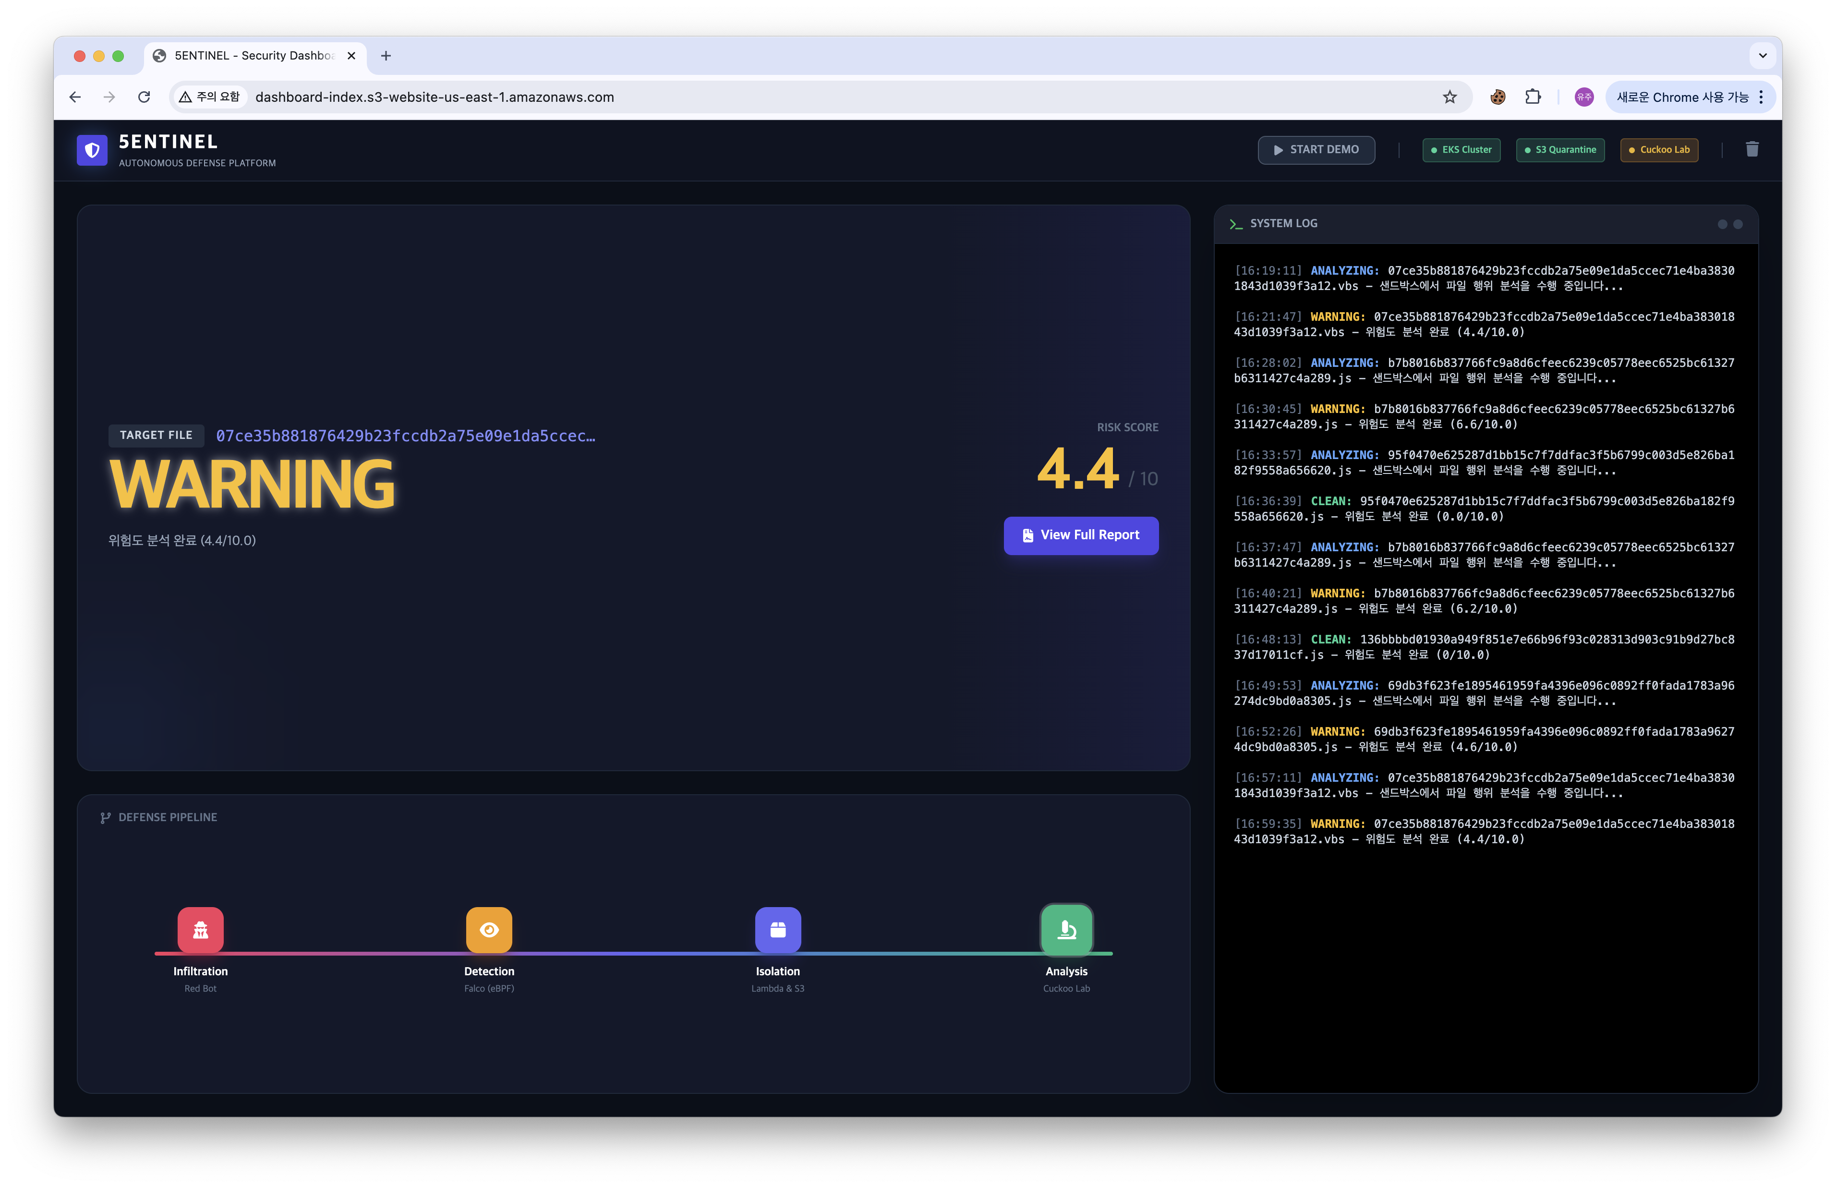Viewport: 1836px width, 1188px height.
Task: Reload the dashboard page
Action: click(x=144, y=97)
